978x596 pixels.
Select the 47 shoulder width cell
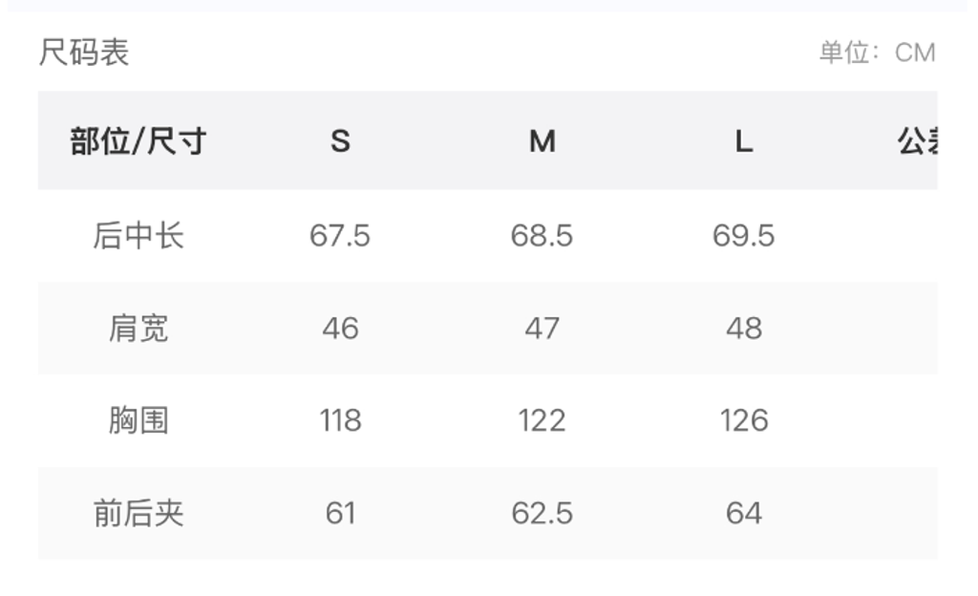pyautogui.click(x=542, y=328)
